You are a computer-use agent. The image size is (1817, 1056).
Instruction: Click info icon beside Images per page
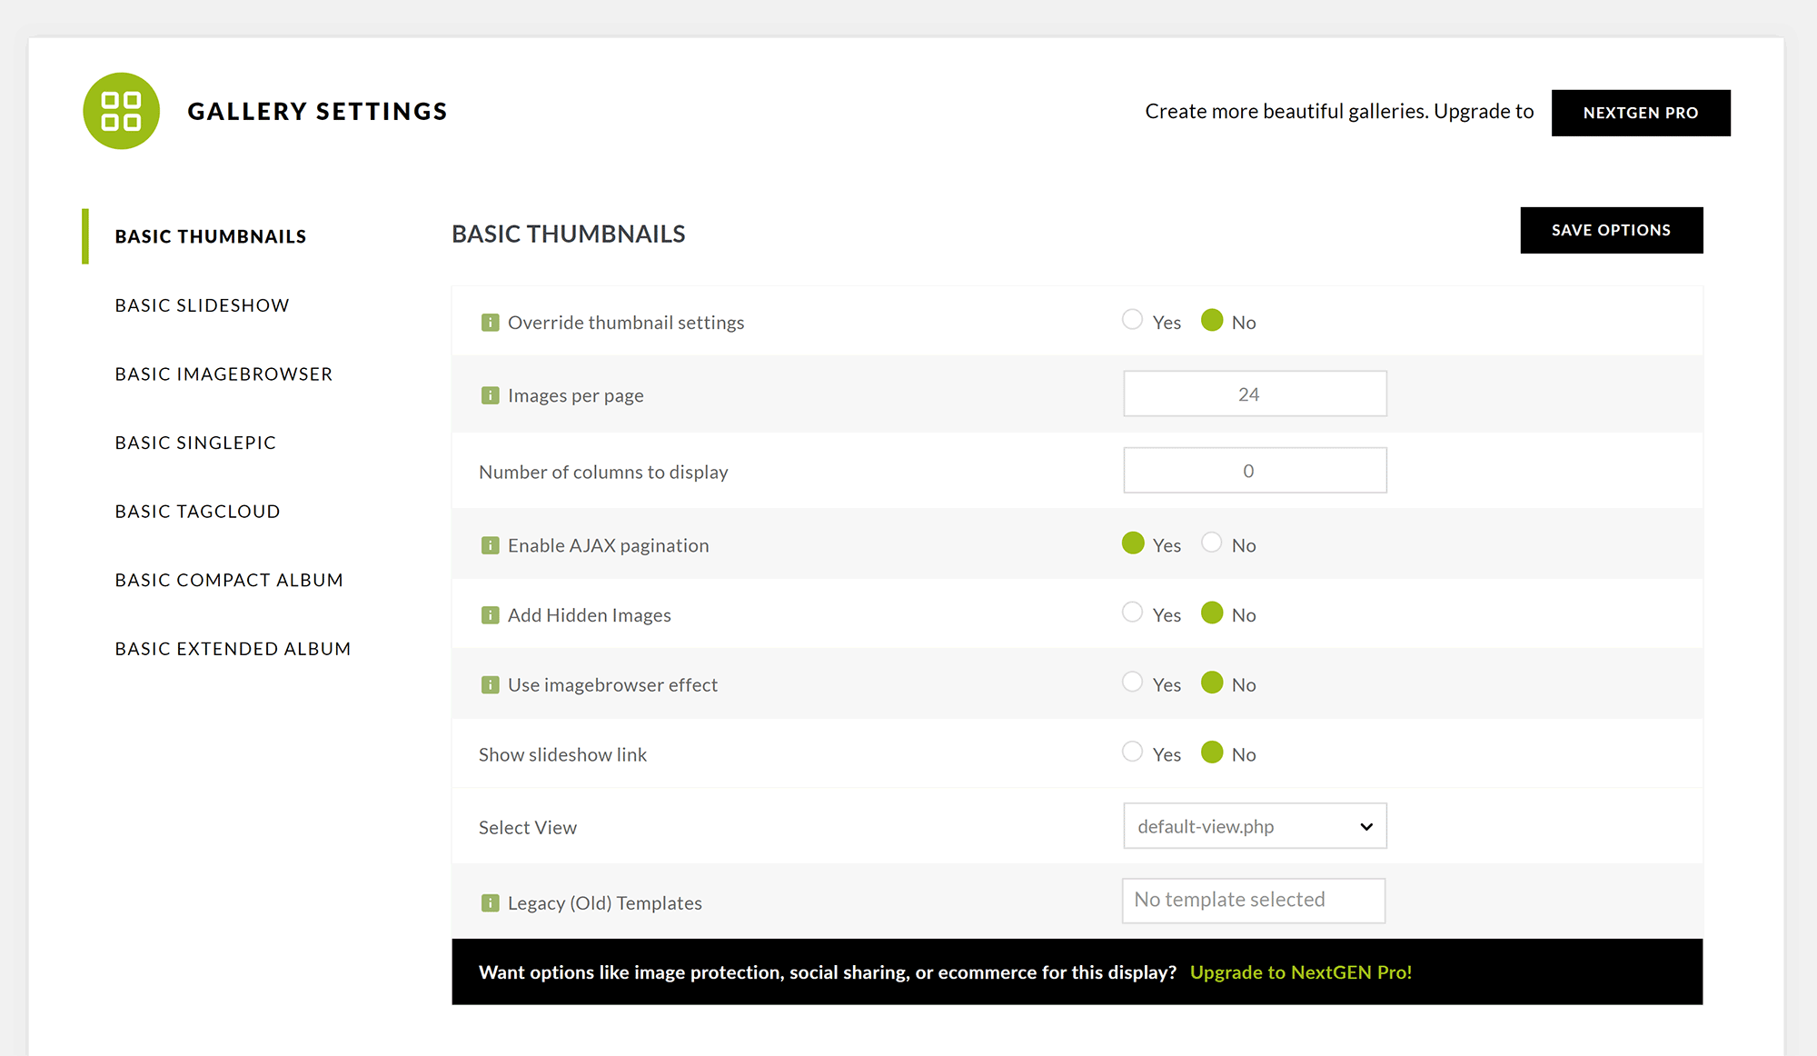(490, 395)
